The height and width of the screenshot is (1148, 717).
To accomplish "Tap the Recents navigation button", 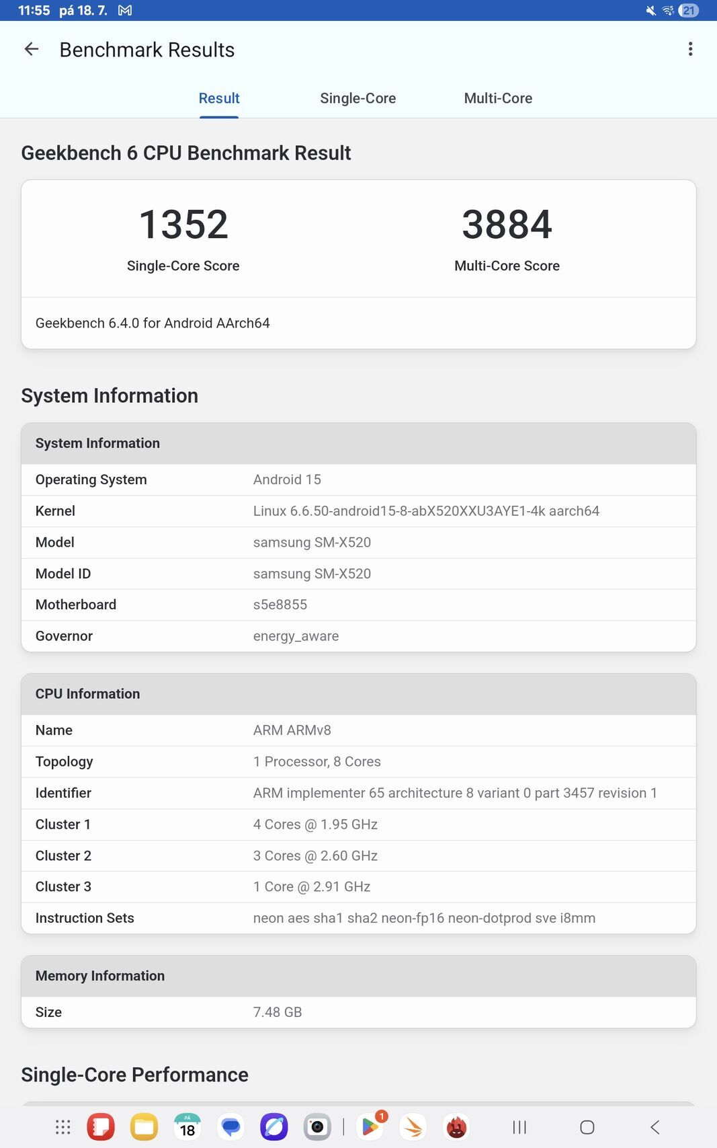I will pyautogui.click(x=519, y=1127).
